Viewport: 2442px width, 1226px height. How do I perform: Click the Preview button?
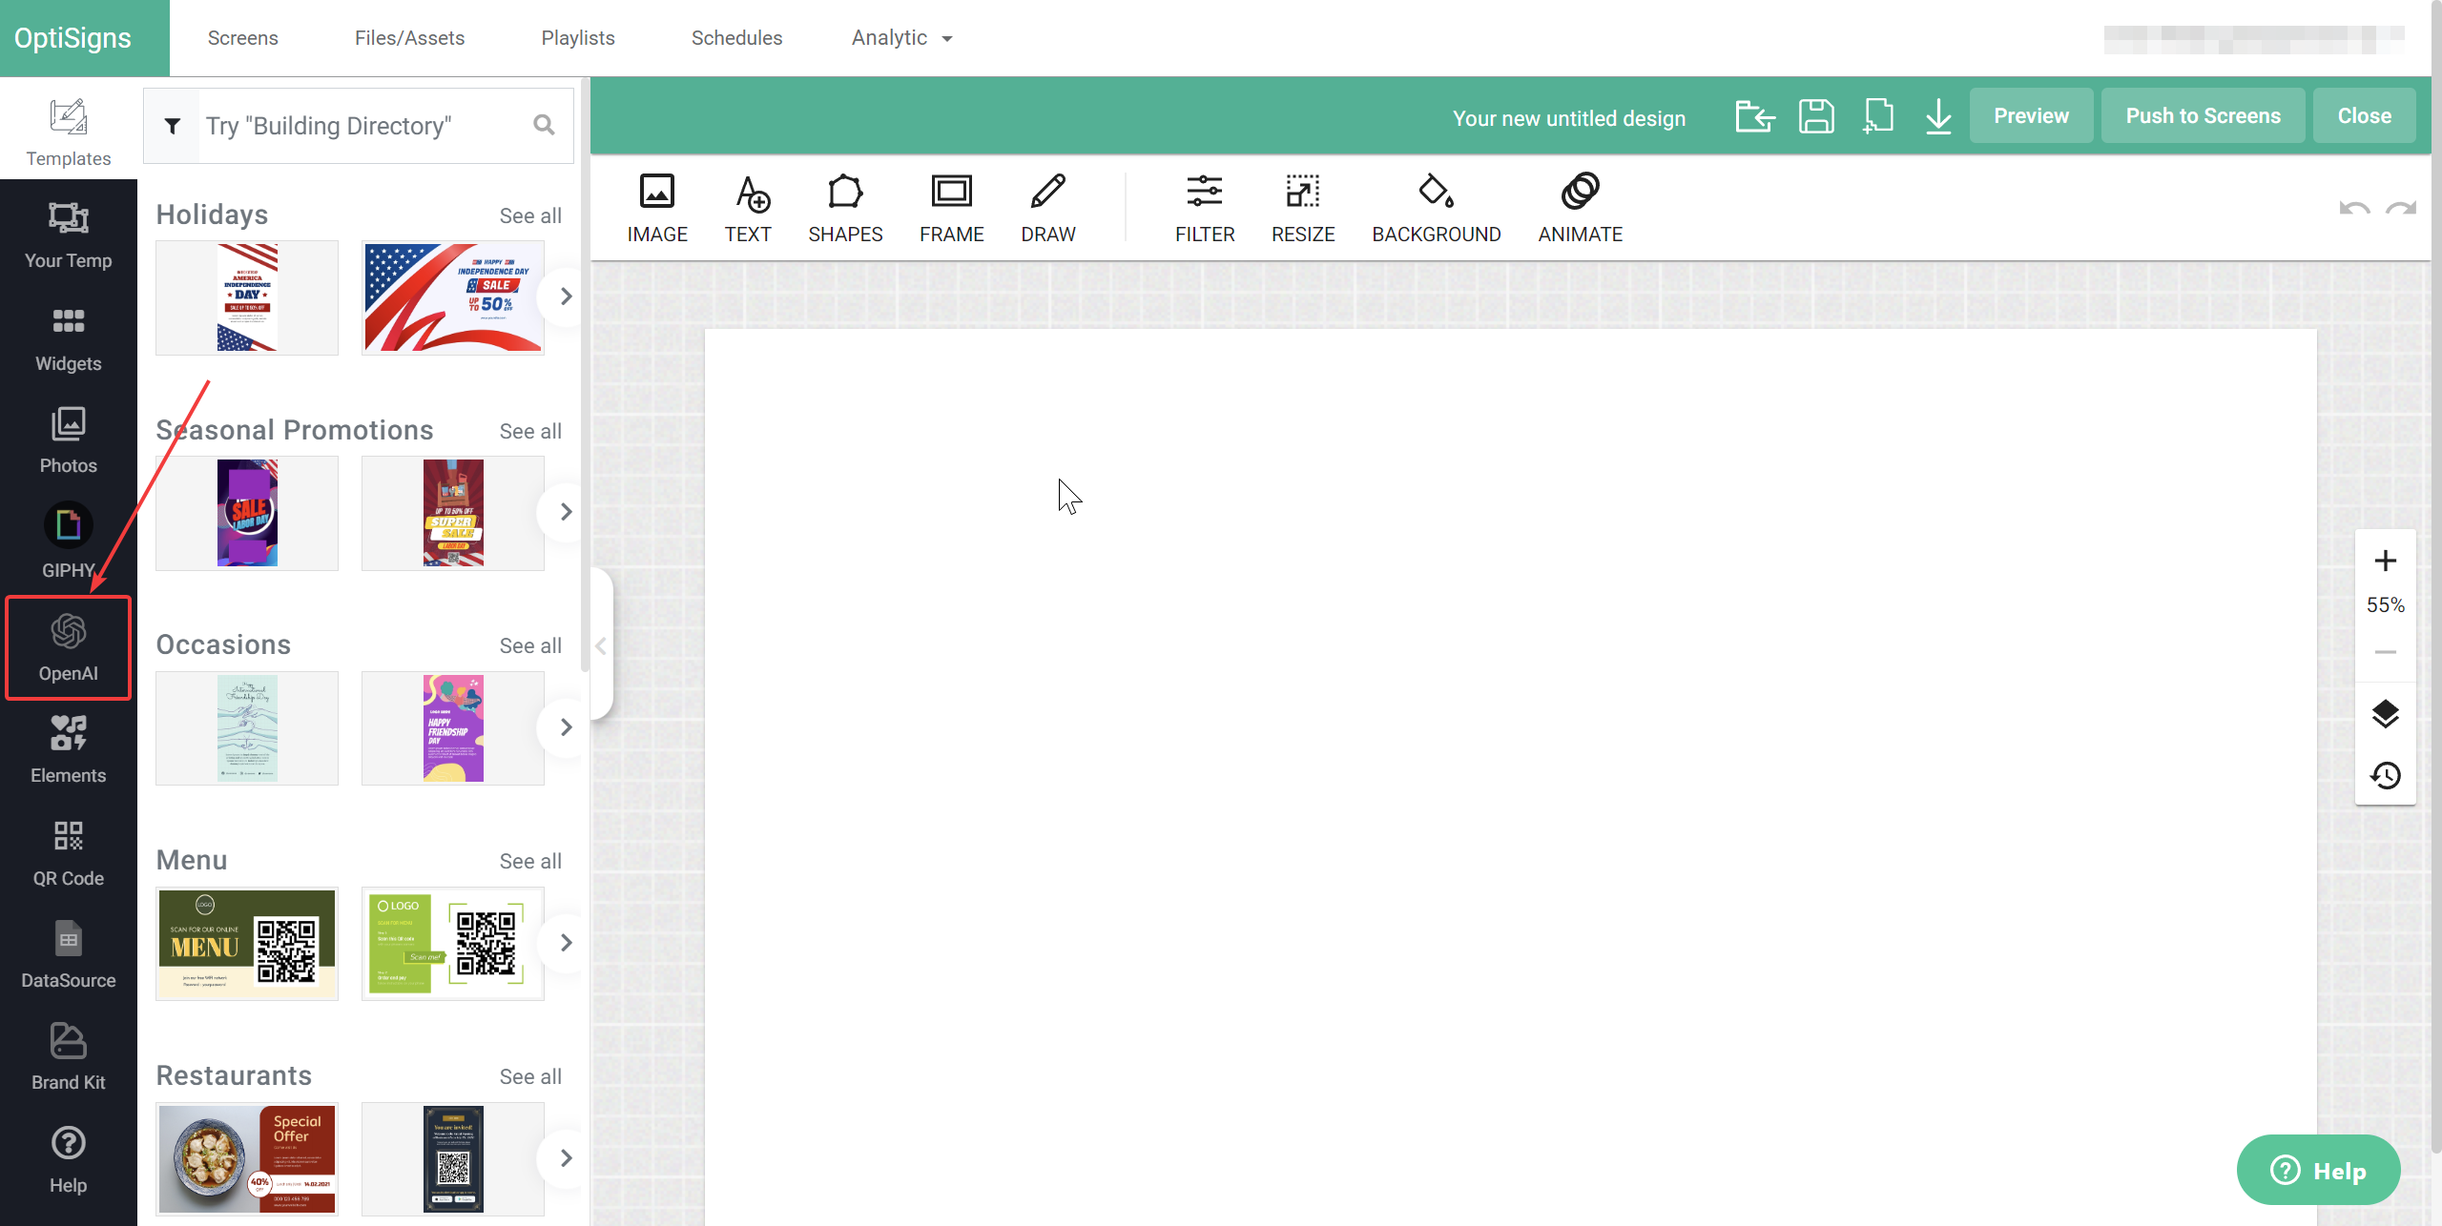pos(2031,116)
